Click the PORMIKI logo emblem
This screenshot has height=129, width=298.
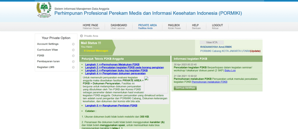(x=44, y=10)
